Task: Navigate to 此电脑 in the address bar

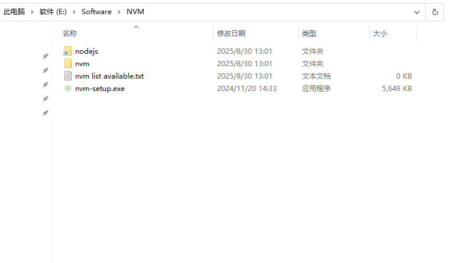Action: click(14, 12)
